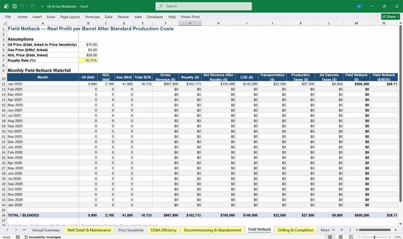Select row 36 header
Screen dimensions: 403x239
click(x=3, y=215)
